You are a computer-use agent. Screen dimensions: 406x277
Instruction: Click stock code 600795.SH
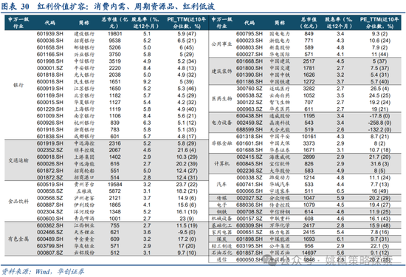pos(250,34)
